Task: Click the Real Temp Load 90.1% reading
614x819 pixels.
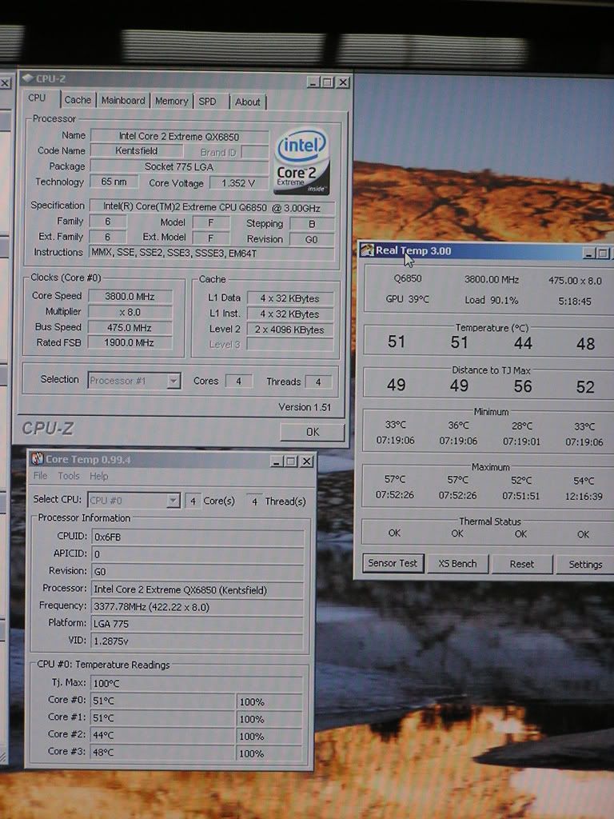Action: pos(492,301)
